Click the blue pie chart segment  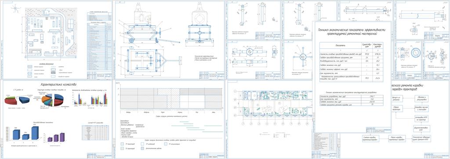point(24,100)
